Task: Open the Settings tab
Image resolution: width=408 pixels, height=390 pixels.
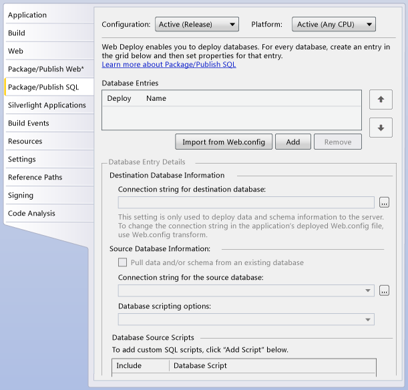Action: click(49, 159)
